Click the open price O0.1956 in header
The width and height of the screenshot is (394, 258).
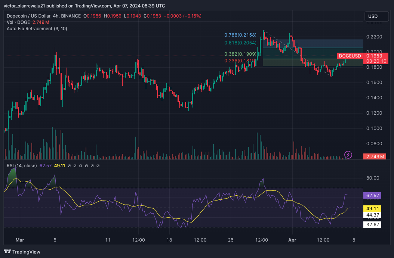pos(92,16)
